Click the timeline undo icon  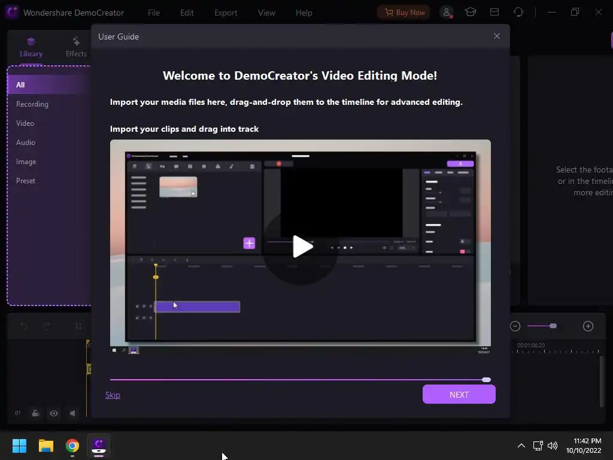click(x=23, y=326)
